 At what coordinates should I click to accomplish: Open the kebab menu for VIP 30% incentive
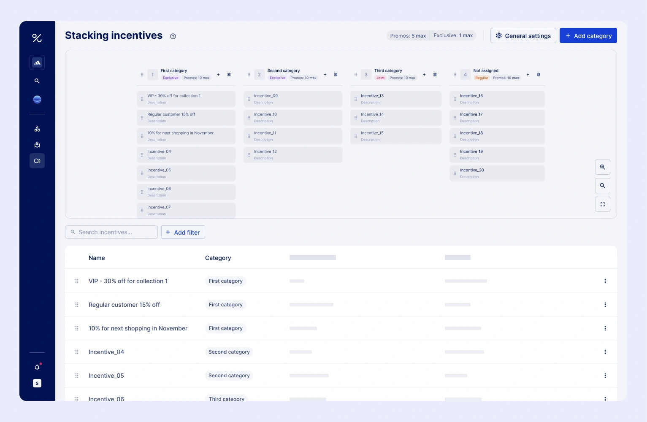click(605, 281)
